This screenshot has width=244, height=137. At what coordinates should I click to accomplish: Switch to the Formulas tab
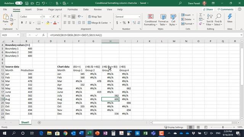pos(72,10)
